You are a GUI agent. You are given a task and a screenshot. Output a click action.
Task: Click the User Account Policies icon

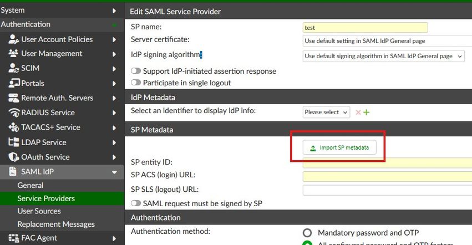click(13, 39)
